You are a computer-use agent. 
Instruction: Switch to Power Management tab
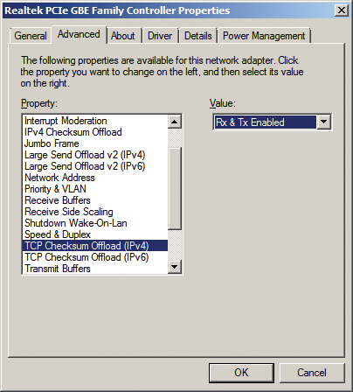[264, 36]
